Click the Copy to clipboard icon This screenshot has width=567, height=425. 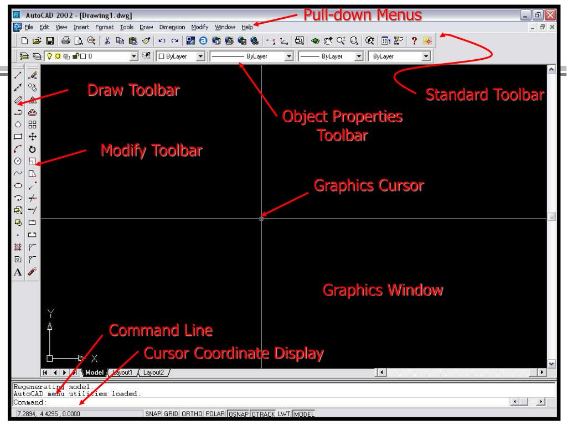(x=120, y=41)
